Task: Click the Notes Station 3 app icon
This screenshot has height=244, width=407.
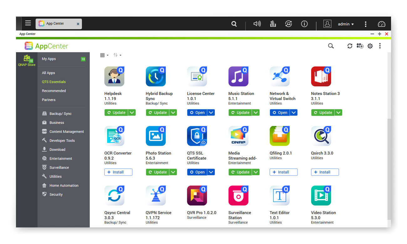Action: click(321, 76)
